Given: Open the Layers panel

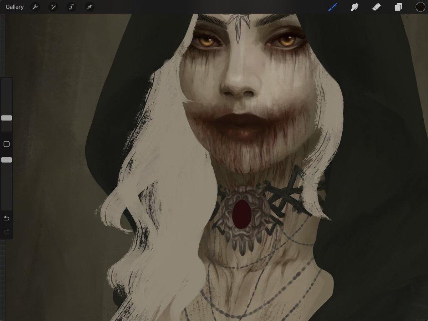Looking at the screenshot, I should tap(398, 7).
